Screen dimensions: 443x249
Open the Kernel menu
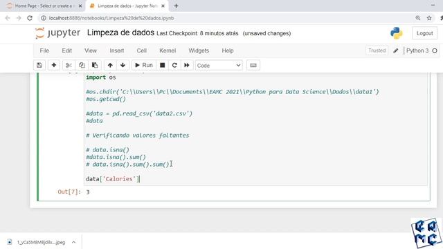point(168,50)
